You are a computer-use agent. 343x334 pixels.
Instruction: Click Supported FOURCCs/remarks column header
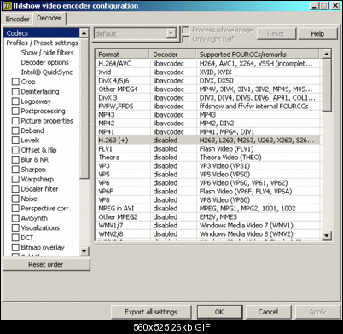258,55
